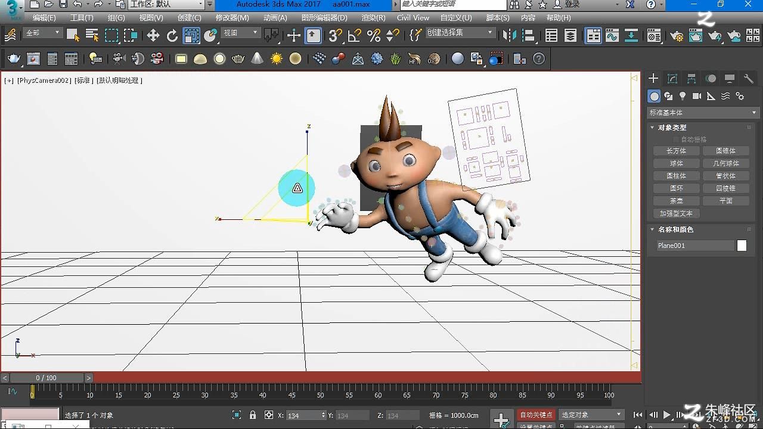Open the Motion panel tab

tap(711, 79)
